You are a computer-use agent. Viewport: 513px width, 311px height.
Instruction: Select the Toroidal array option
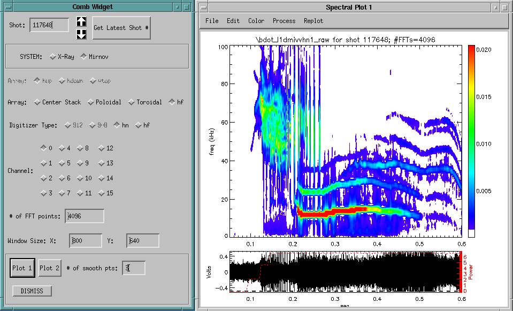pyautogui.click(x=132, y=102)
